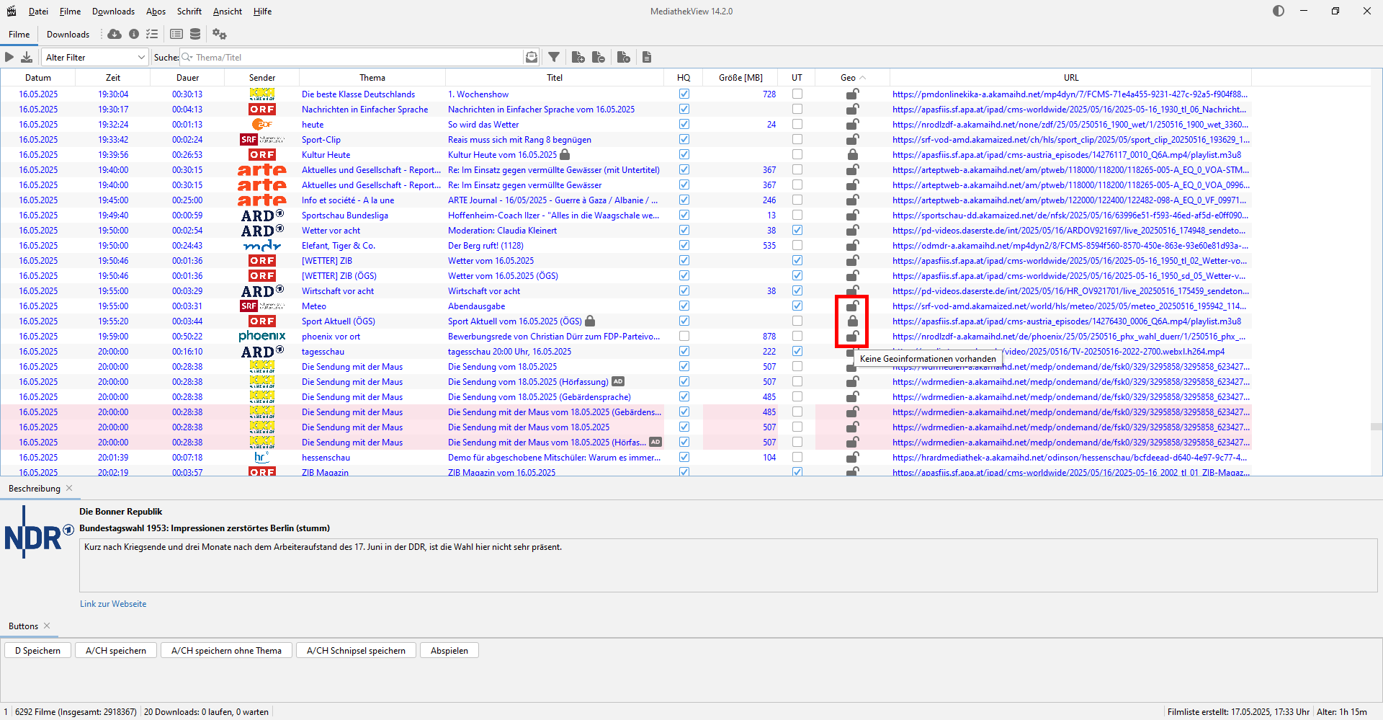Click the cloud download film list icon
Viewport: 1383px width, 720px height.
click(115, 34)
